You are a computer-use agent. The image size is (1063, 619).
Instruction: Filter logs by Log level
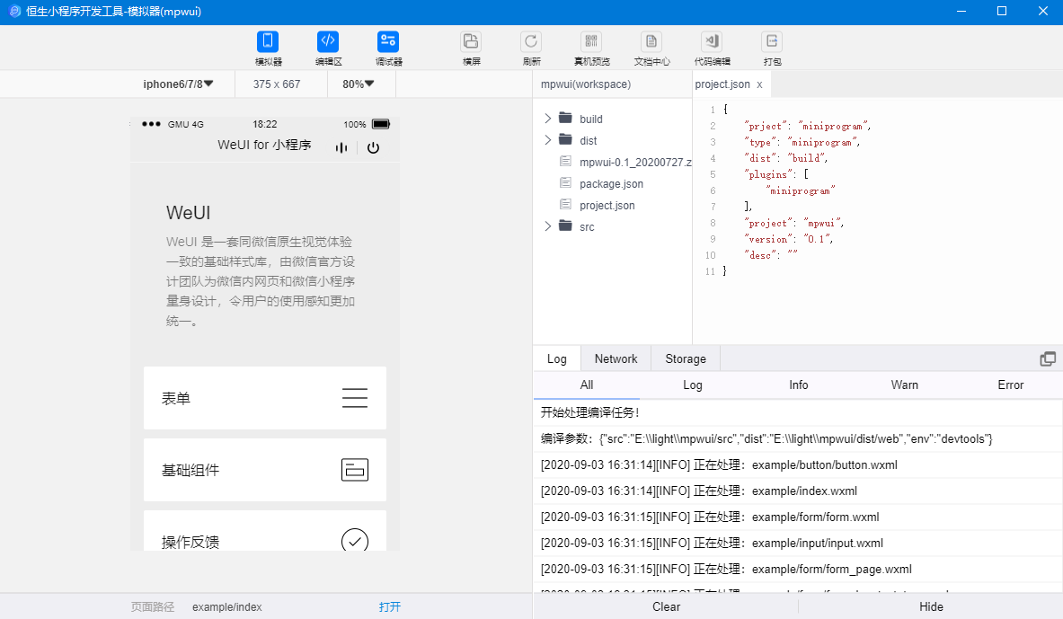(692, 385)
